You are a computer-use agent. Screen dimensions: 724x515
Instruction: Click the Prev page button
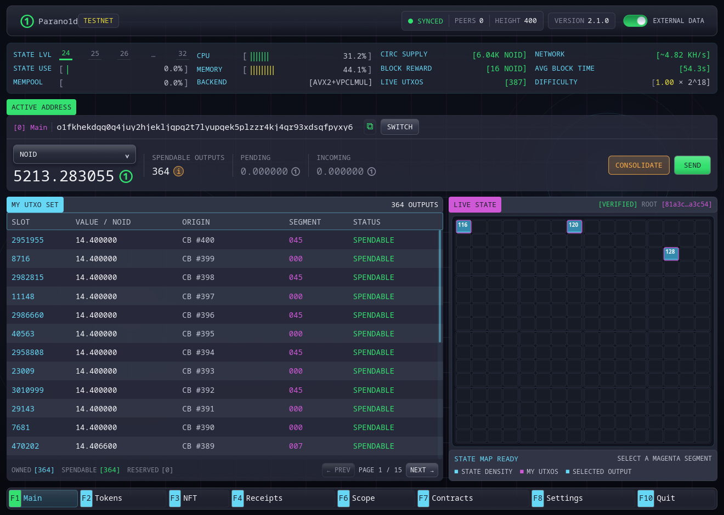click(338, 470)
